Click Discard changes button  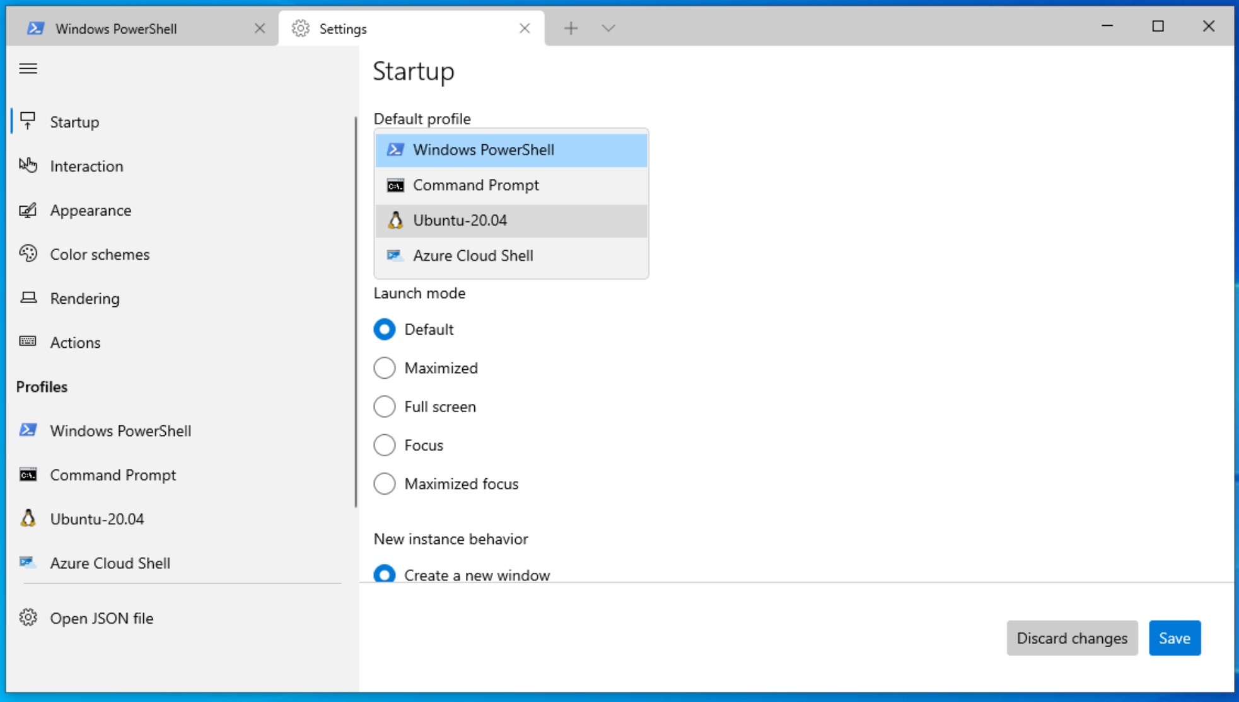[1071, 638]
